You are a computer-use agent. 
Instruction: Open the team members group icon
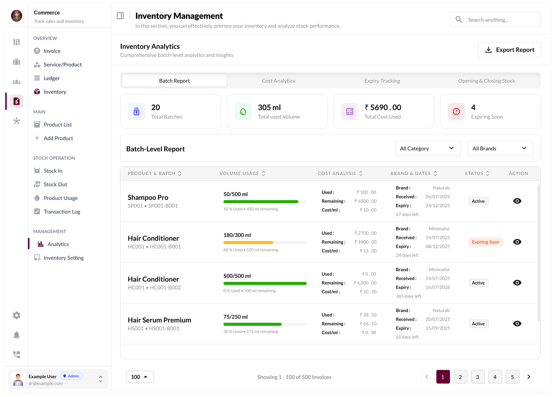(x=16, y=82)
